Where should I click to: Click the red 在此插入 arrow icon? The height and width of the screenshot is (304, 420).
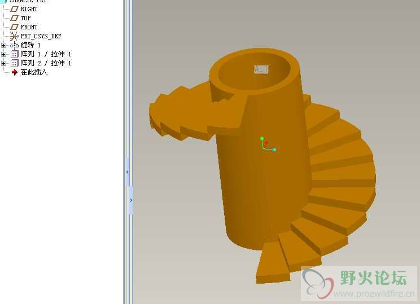pos(15,72)
